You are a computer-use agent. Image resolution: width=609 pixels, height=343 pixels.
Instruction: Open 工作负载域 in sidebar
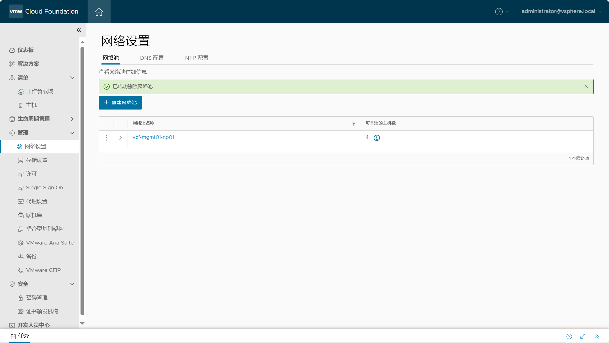coord(40,91)
